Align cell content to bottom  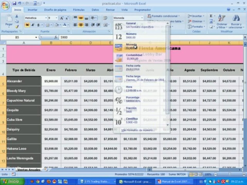(x=86, y=18)
